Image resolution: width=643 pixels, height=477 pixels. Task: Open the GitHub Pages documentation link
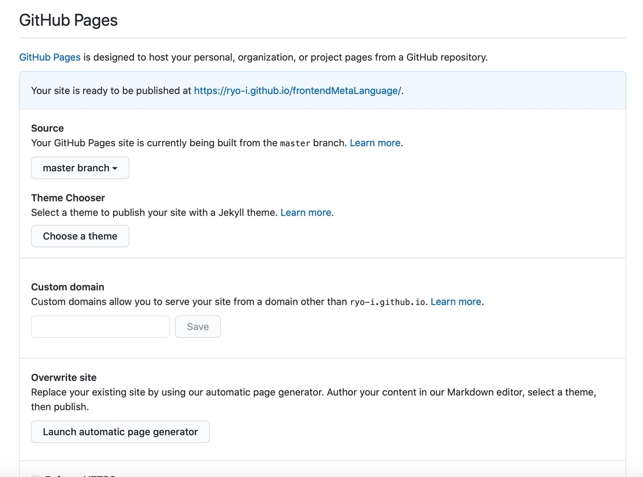[50, 57]
